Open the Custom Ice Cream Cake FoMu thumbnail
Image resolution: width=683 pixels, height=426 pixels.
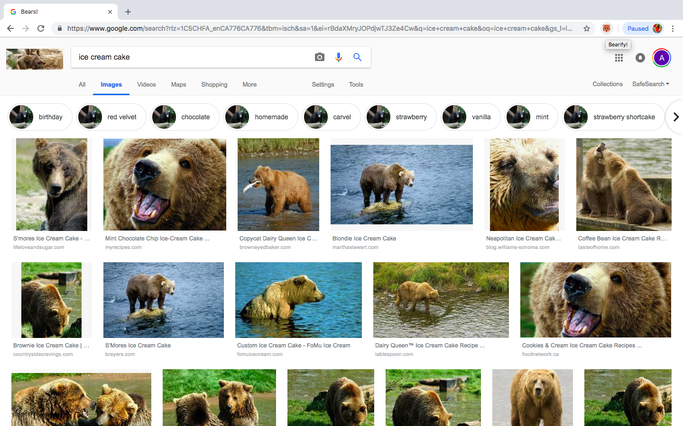pyautogui.click(x=298, y=300)
